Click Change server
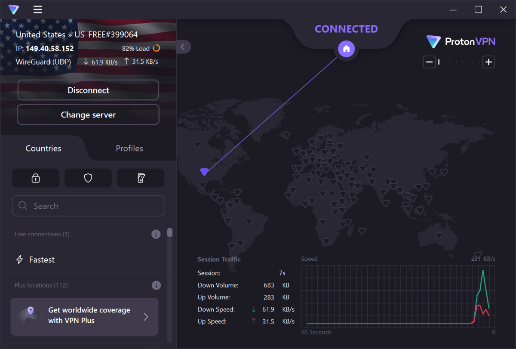 click(88, 114)
